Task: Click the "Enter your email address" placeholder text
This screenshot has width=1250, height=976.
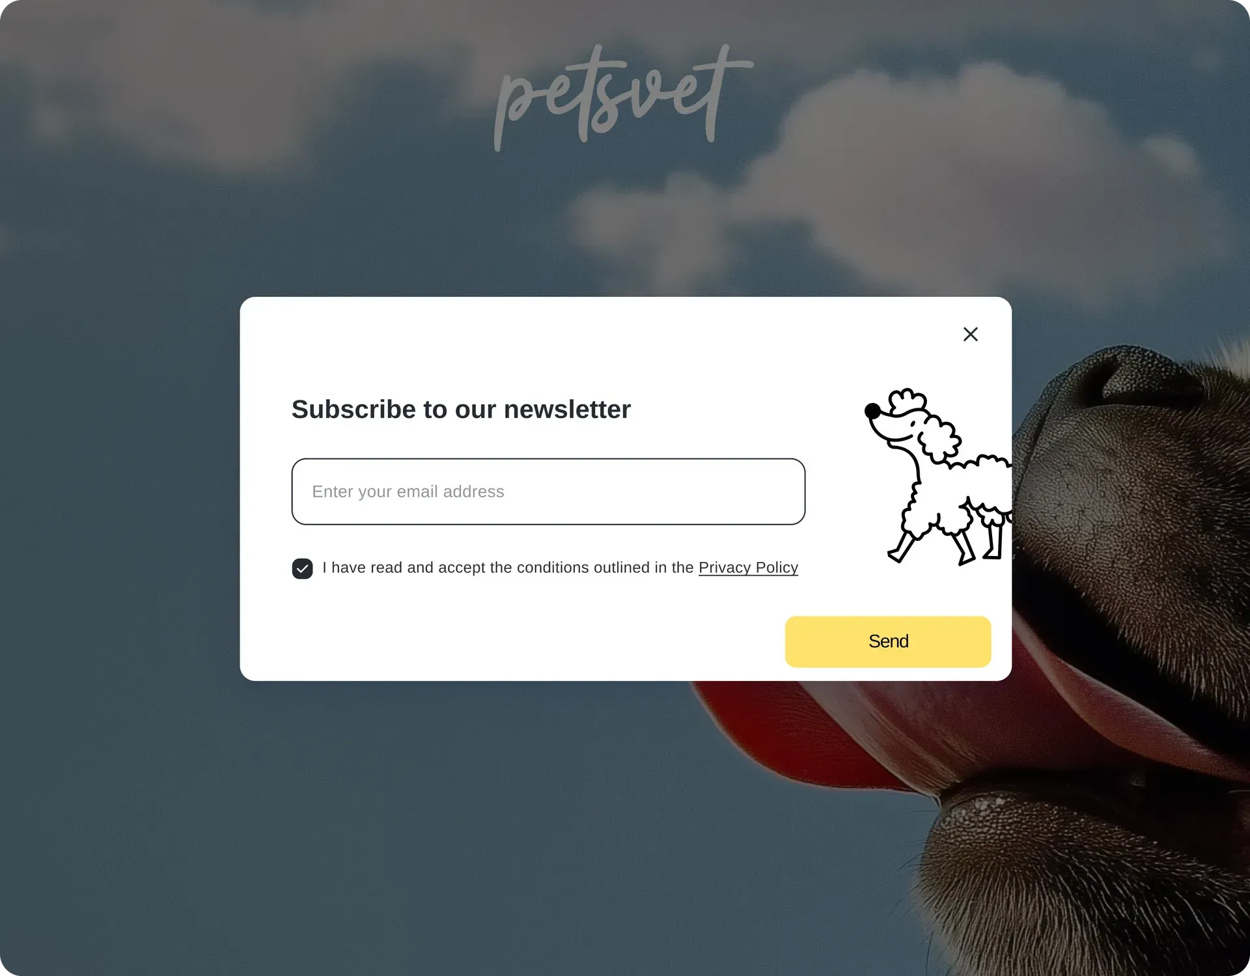Action: [x=408, y=492]
